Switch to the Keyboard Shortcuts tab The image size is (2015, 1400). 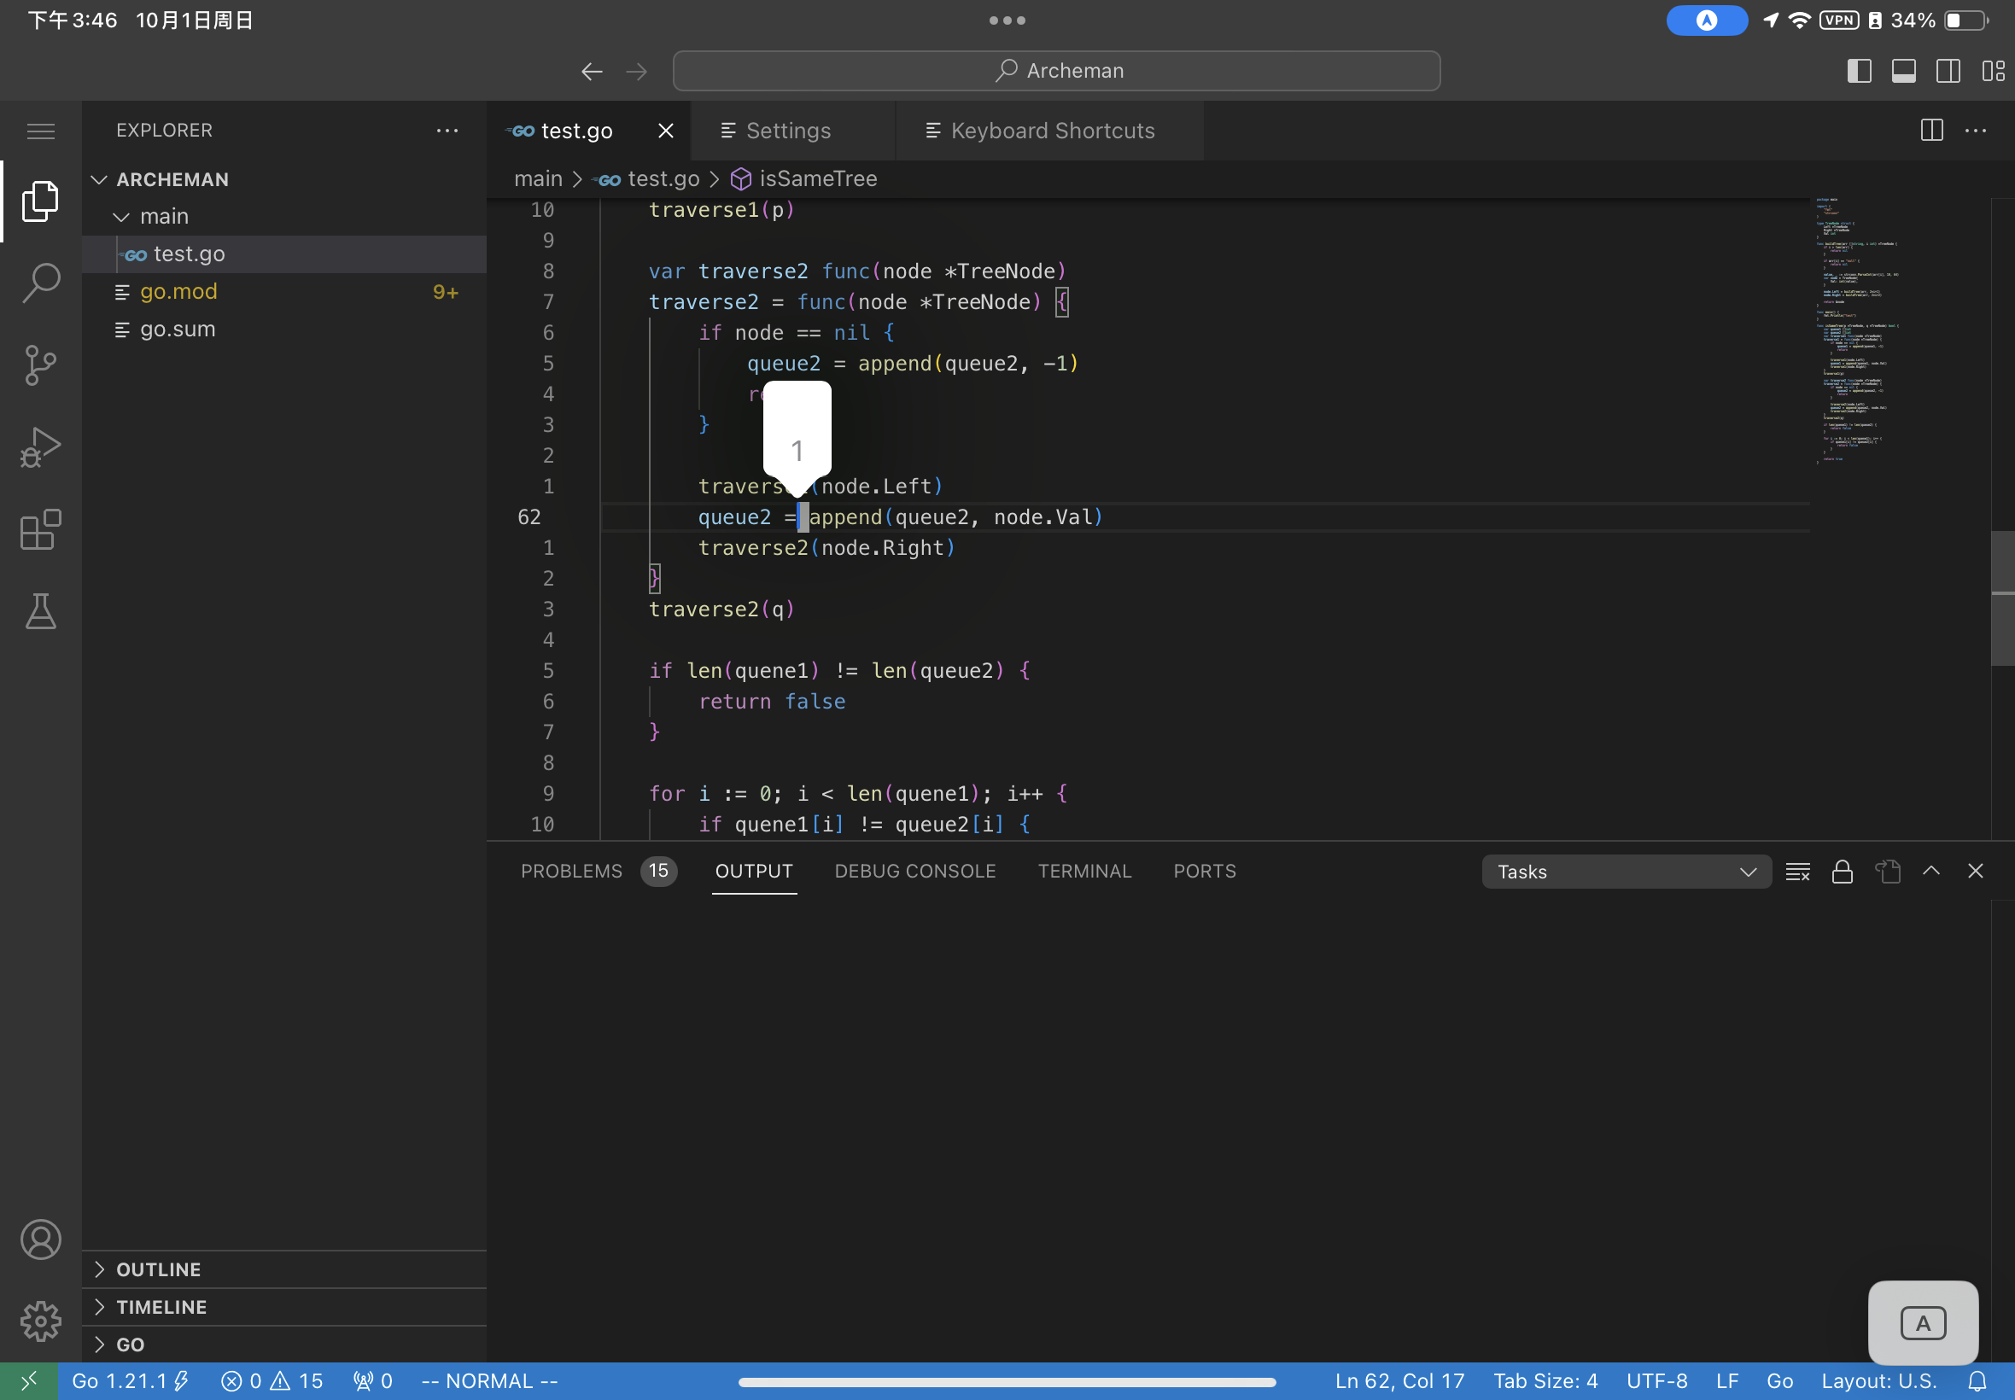point(1052,131)
